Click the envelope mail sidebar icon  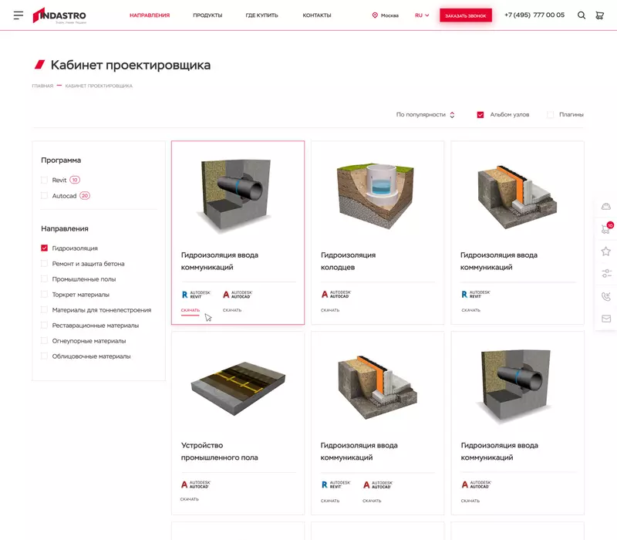606,319
